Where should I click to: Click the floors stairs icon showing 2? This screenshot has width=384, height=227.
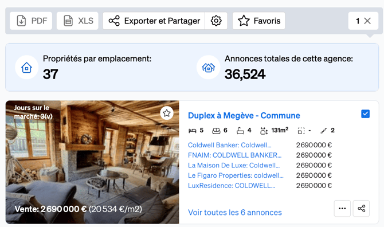[x=324, y=131]
